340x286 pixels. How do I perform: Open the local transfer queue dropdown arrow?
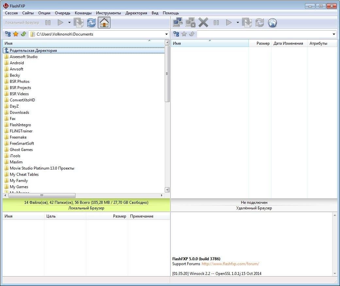point(69,23)
